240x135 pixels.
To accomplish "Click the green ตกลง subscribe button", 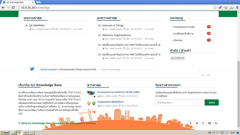I will coord(211,103).
